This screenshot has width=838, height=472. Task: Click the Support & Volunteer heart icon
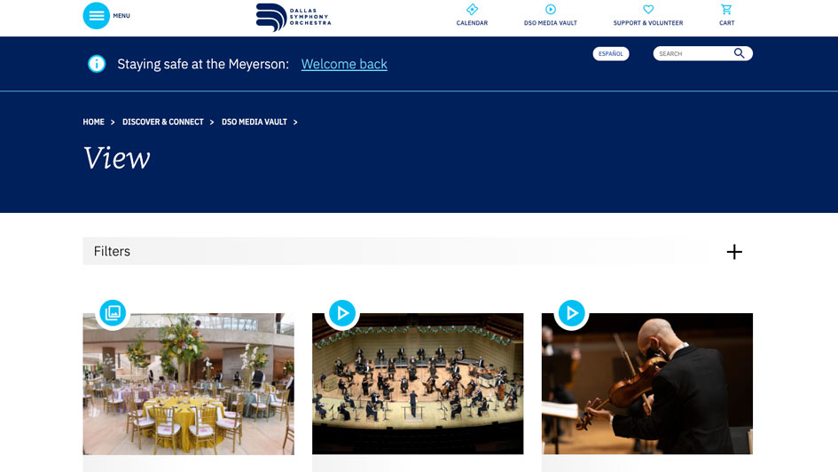coord(648,9)
